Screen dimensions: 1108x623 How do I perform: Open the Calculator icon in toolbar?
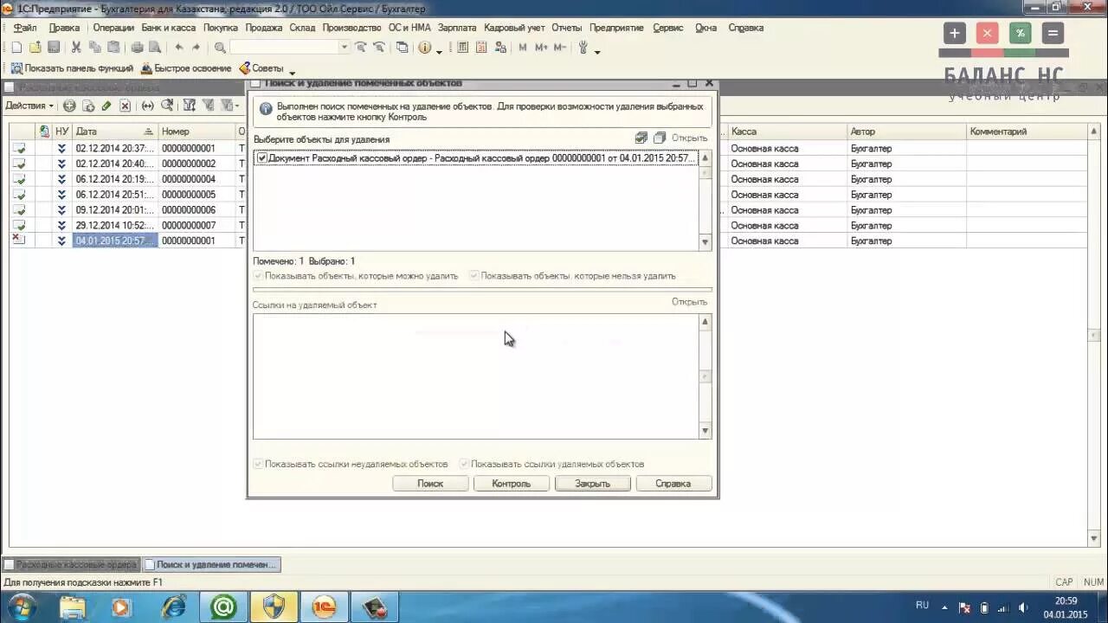[x=463, y=48]
